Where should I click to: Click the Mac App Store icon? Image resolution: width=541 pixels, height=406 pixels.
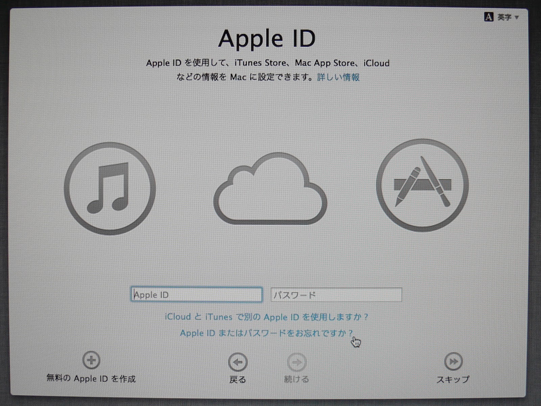[x=422, y=185]
